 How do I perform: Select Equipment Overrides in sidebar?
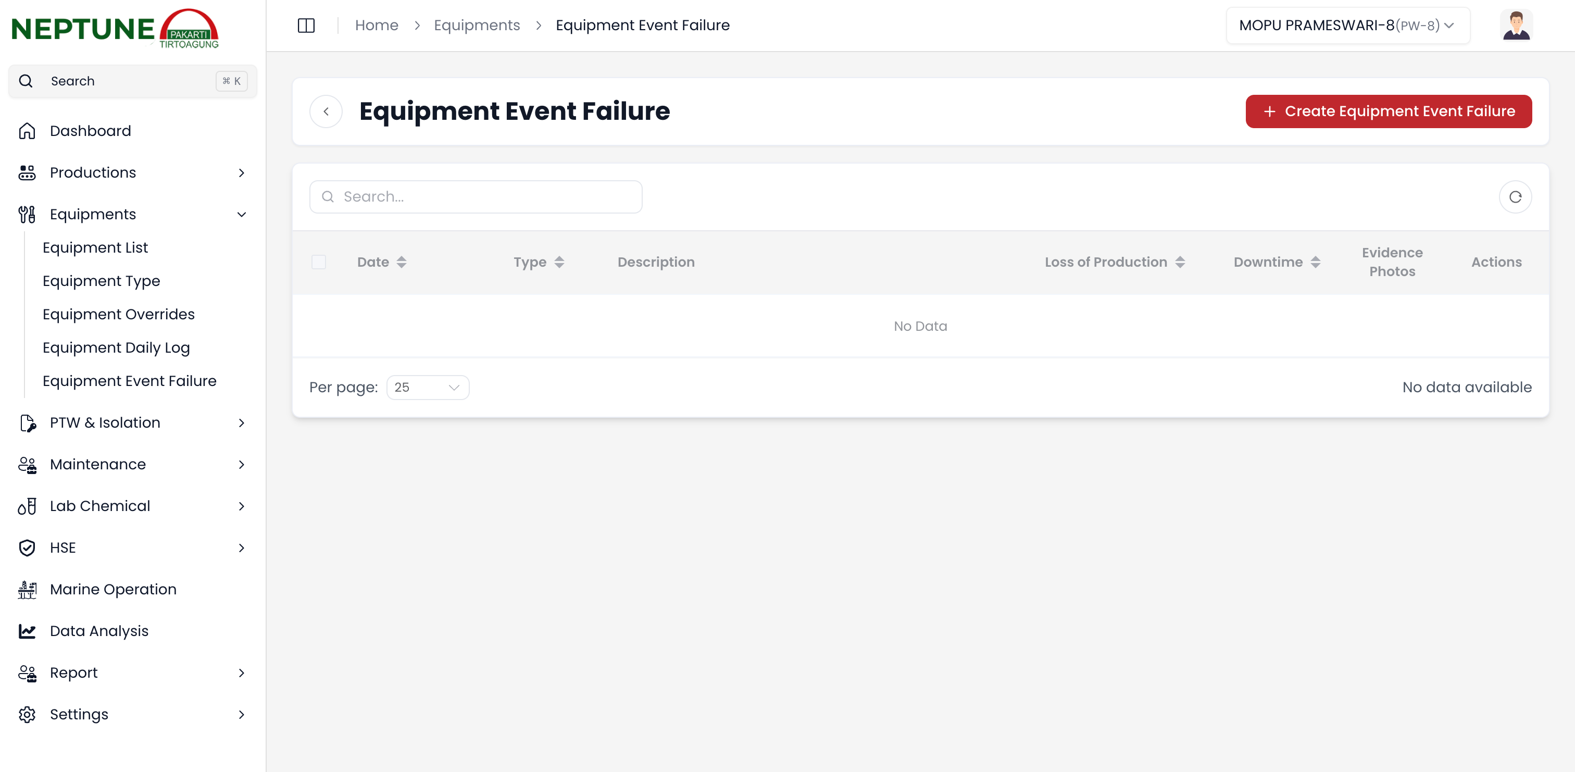coord(119,314)
